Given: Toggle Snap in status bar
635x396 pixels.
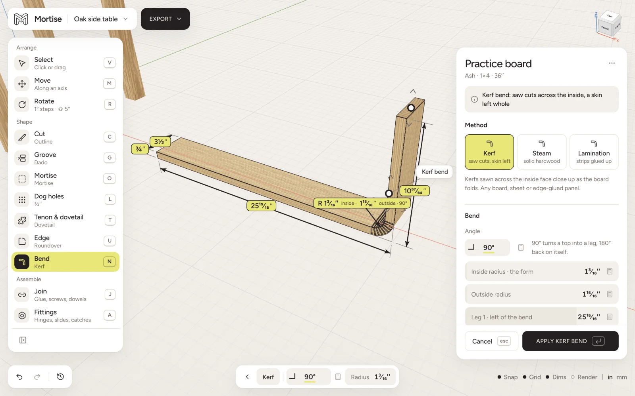Looking at the screenshot, I should (x=508, y=377).
